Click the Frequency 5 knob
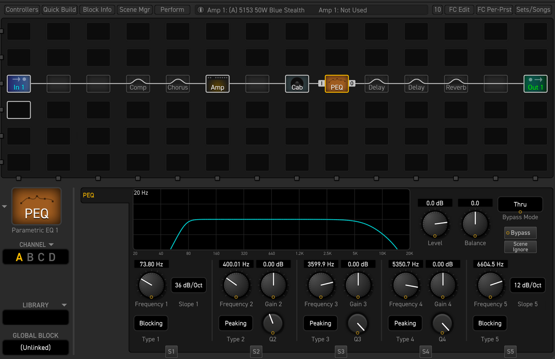The width and height of the screenshot is (555, 359). 490,285
